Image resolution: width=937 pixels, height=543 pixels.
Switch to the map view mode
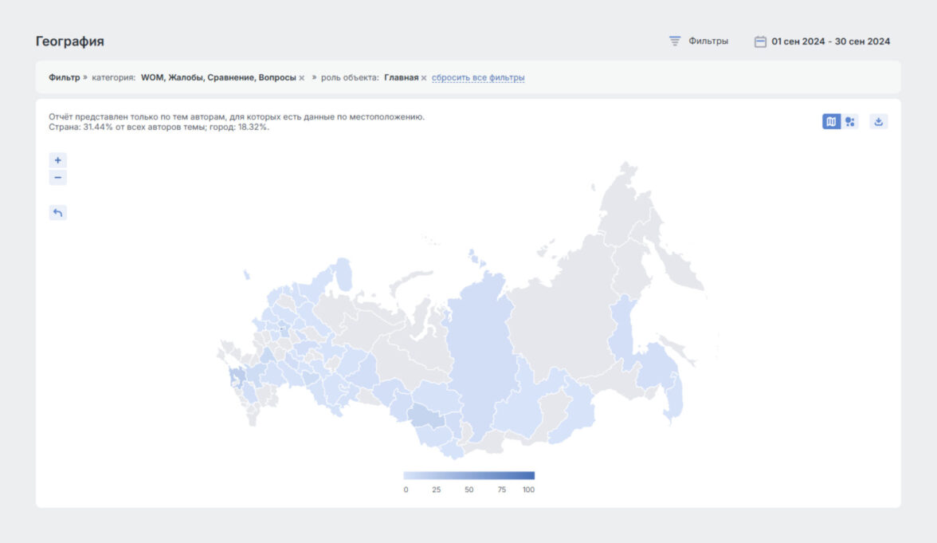click(831, 121)
